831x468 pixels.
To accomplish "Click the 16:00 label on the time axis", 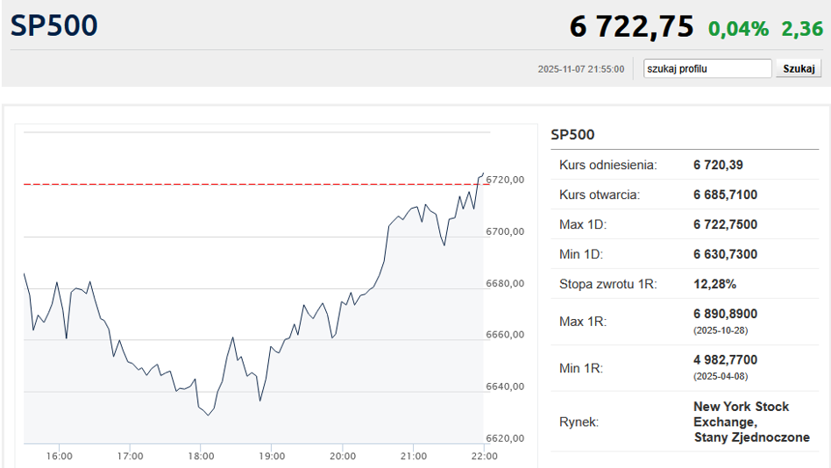I will [59, 456].
